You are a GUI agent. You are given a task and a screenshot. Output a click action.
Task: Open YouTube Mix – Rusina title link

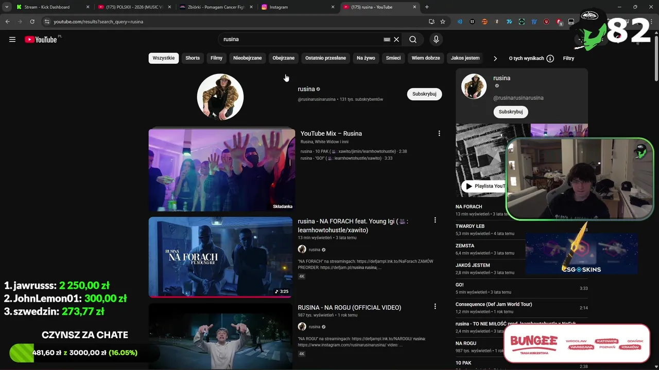coord(331,134)
